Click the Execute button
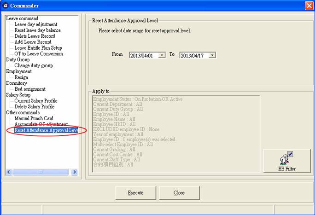This screenshot has height=215, width=315. pyautogui.click(x=136, y=193)
